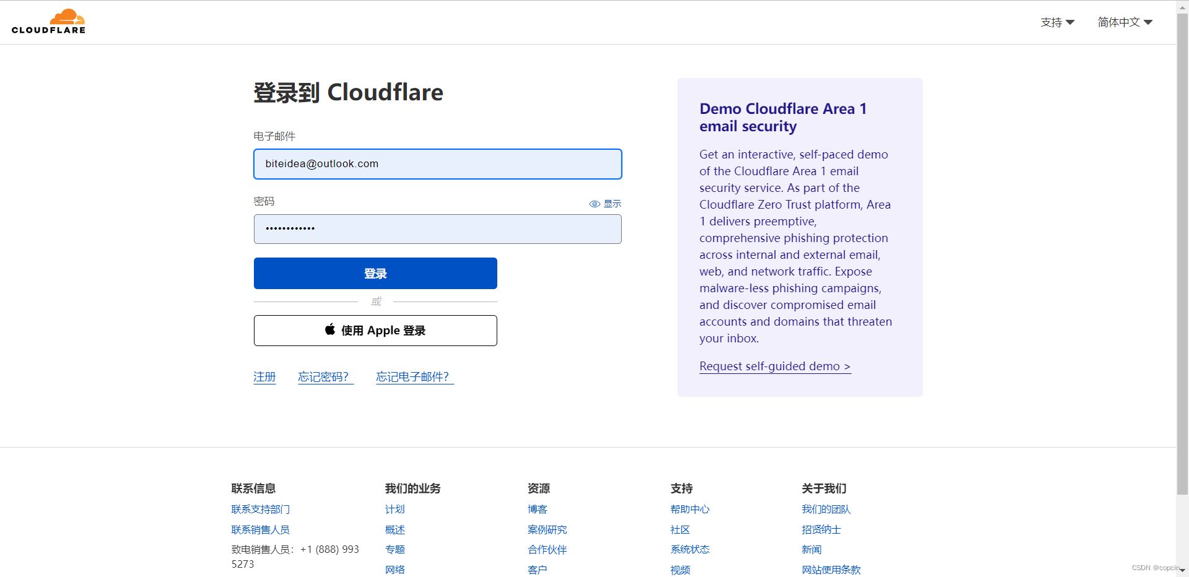This screenshot has width=1189, height=577.
Task: Click 忘记密码? link
Action: click(x=325, y=377)
